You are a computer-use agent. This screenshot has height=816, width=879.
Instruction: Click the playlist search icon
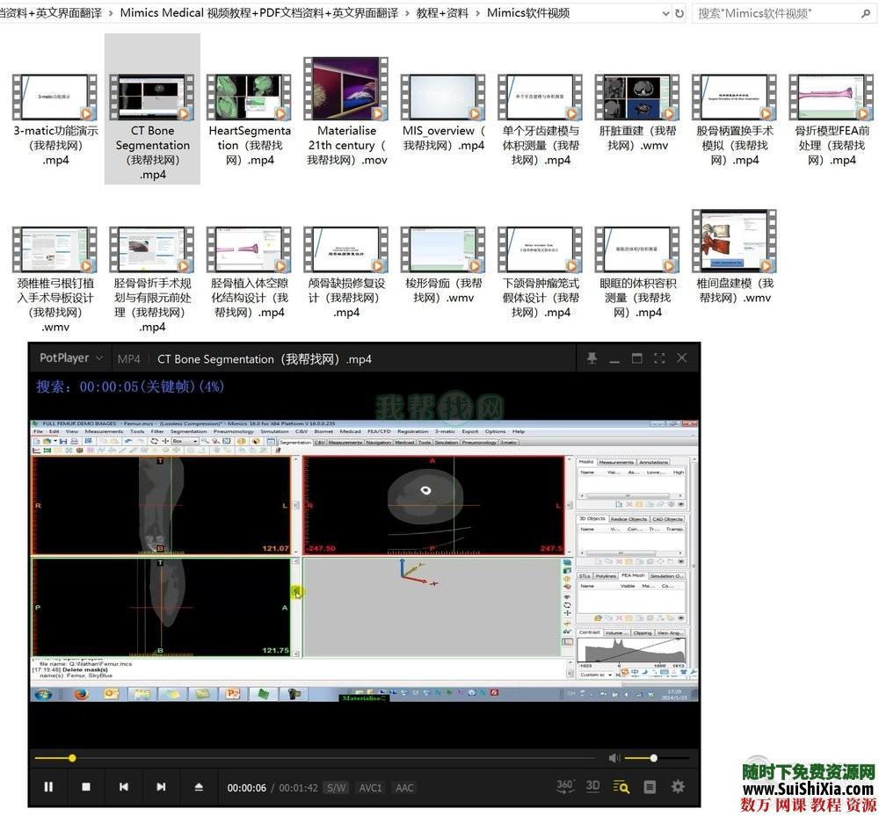click(x=621, y=787)
